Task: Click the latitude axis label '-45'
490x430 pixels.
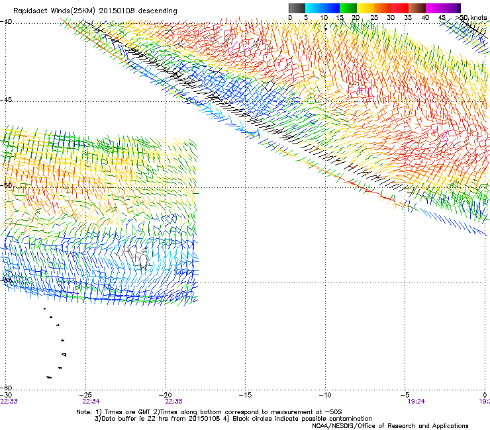Action: click(6, 100)
